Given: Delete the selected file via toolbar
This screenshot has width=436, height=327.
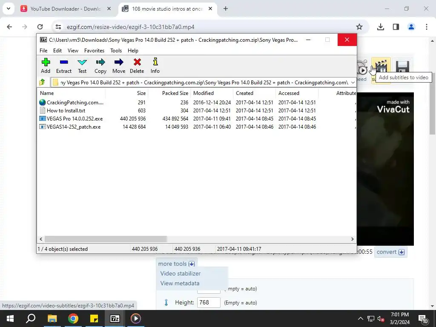Looking at the screenshot, I should pos(137,66).
